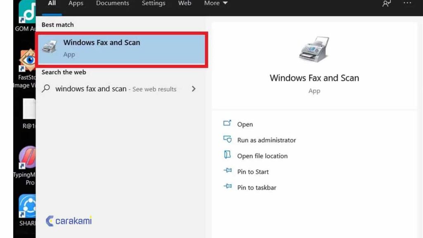Screen dimensions: 423x238
Task: Switch to the Documents tab
Action: click(x=112, y=3)
